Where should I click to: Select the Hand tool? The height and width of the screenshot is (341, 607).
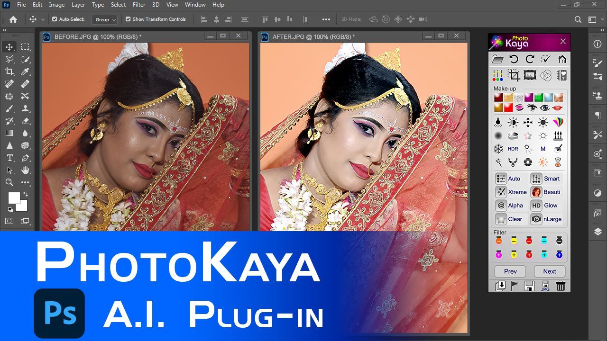coord(25,170)
